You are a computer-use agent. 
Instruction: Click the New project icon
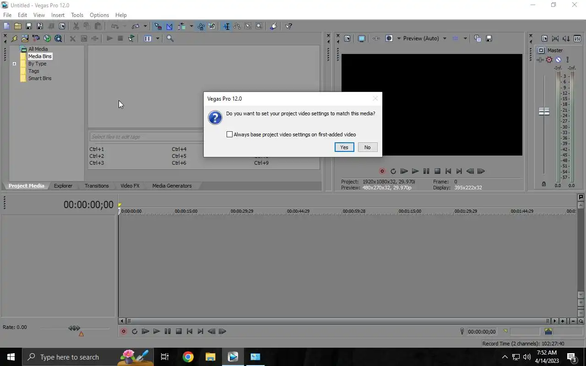tap(6, 26)
